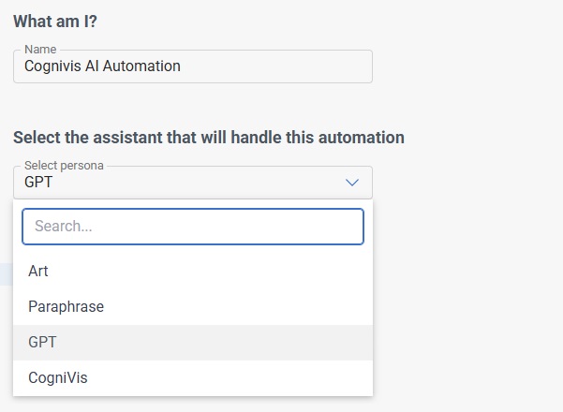This screenshot has height=412, width=563.
Task: Select the Art persona option
Action: point(38,271)
